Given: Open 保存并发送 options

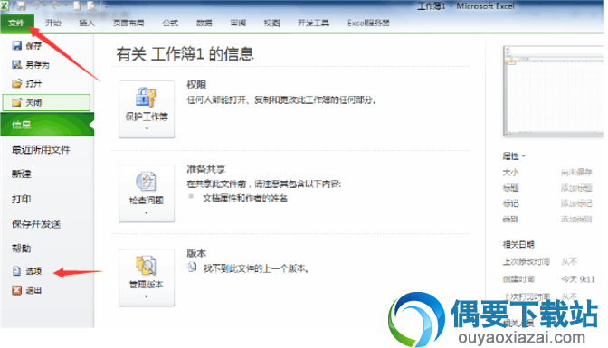Looking at the screenshot, I should coord(36,223).
